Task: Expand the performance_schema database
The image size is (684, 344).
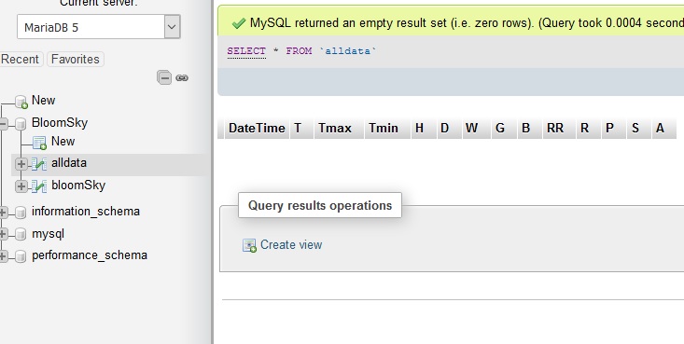Action: (3, 256)
